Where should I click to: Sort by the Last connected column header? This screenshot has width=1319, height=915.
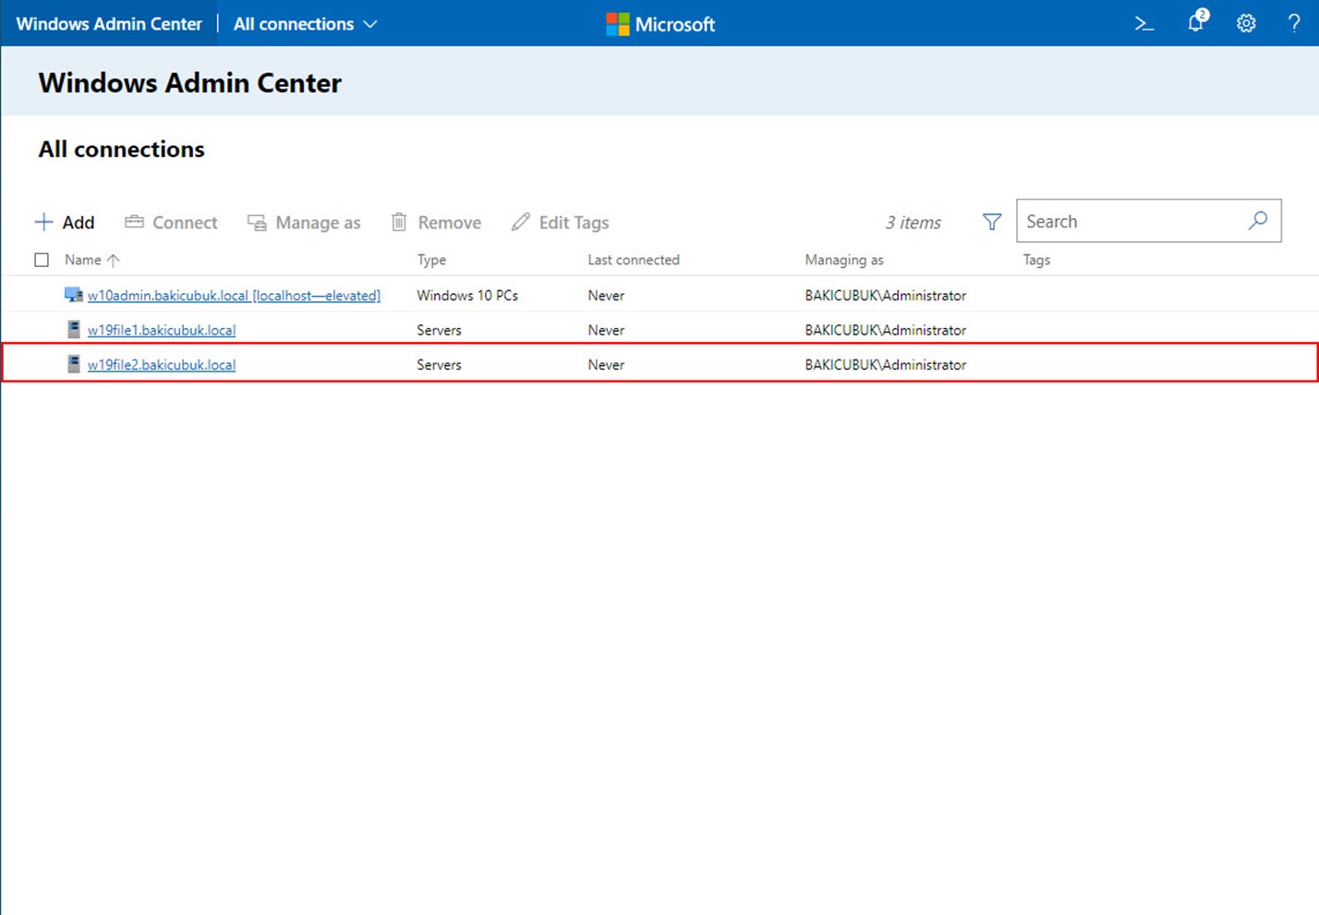coord(634,260)
